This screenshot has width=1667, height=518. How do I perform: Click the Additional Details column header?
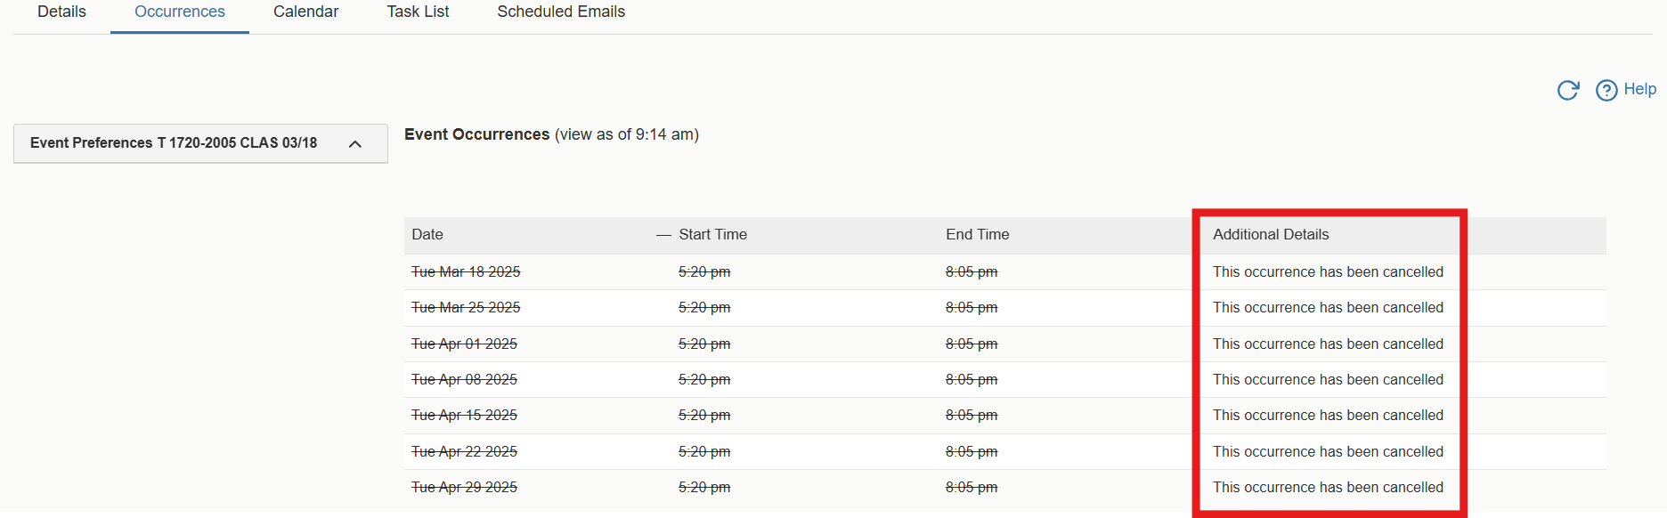1271,235
